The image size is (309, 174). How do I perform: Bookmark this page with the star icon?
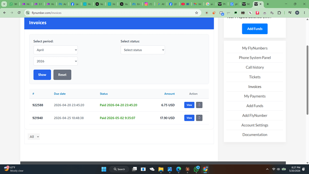tap(197, 13)
